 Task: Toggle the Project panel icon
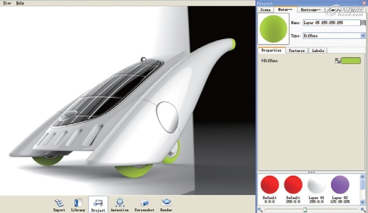point(98,202)
